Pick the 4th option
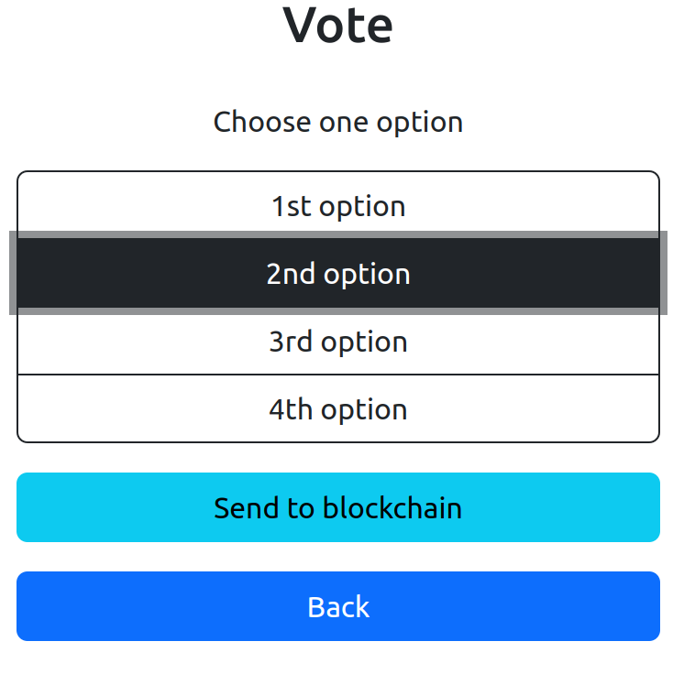673x674 pixels. click(337, 409)
